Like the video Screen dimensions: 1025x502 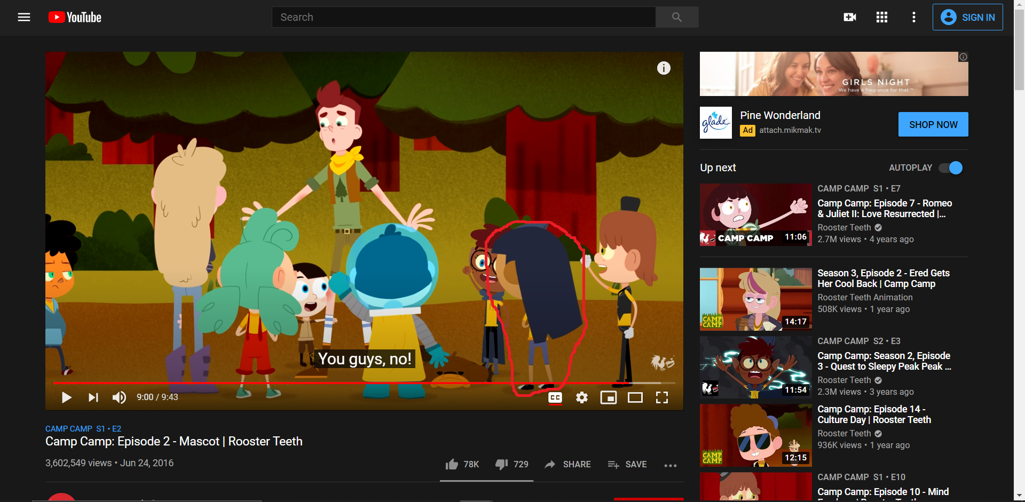(452, 464)
